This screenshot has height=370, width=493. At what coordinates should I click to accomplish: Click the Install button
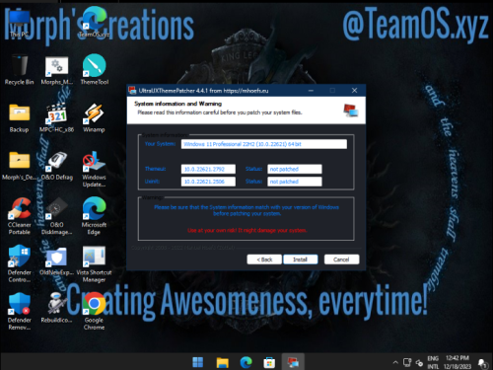pos(301,259)
